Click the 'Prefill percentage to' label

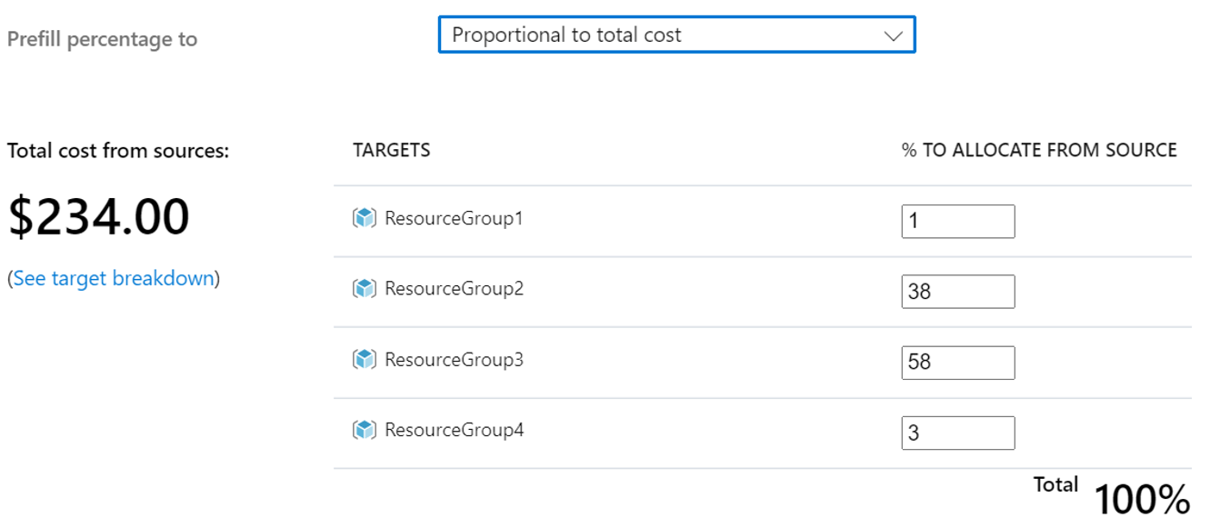pos(102,39)
